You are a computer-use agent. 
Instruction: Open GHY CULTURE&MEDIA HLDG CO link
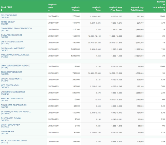coord(15,66)
